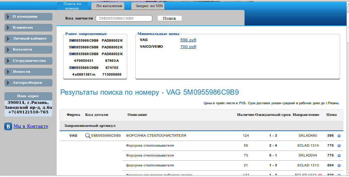Screen dimensions: 349x177
Task: Click the 'Описание' column header
Action: [x=137, y=115]
